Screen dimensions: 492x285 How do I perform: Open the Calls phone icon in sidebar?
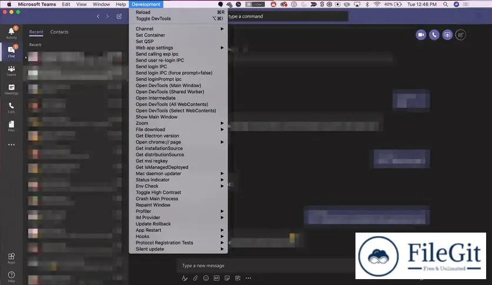[x=11, y=107]
